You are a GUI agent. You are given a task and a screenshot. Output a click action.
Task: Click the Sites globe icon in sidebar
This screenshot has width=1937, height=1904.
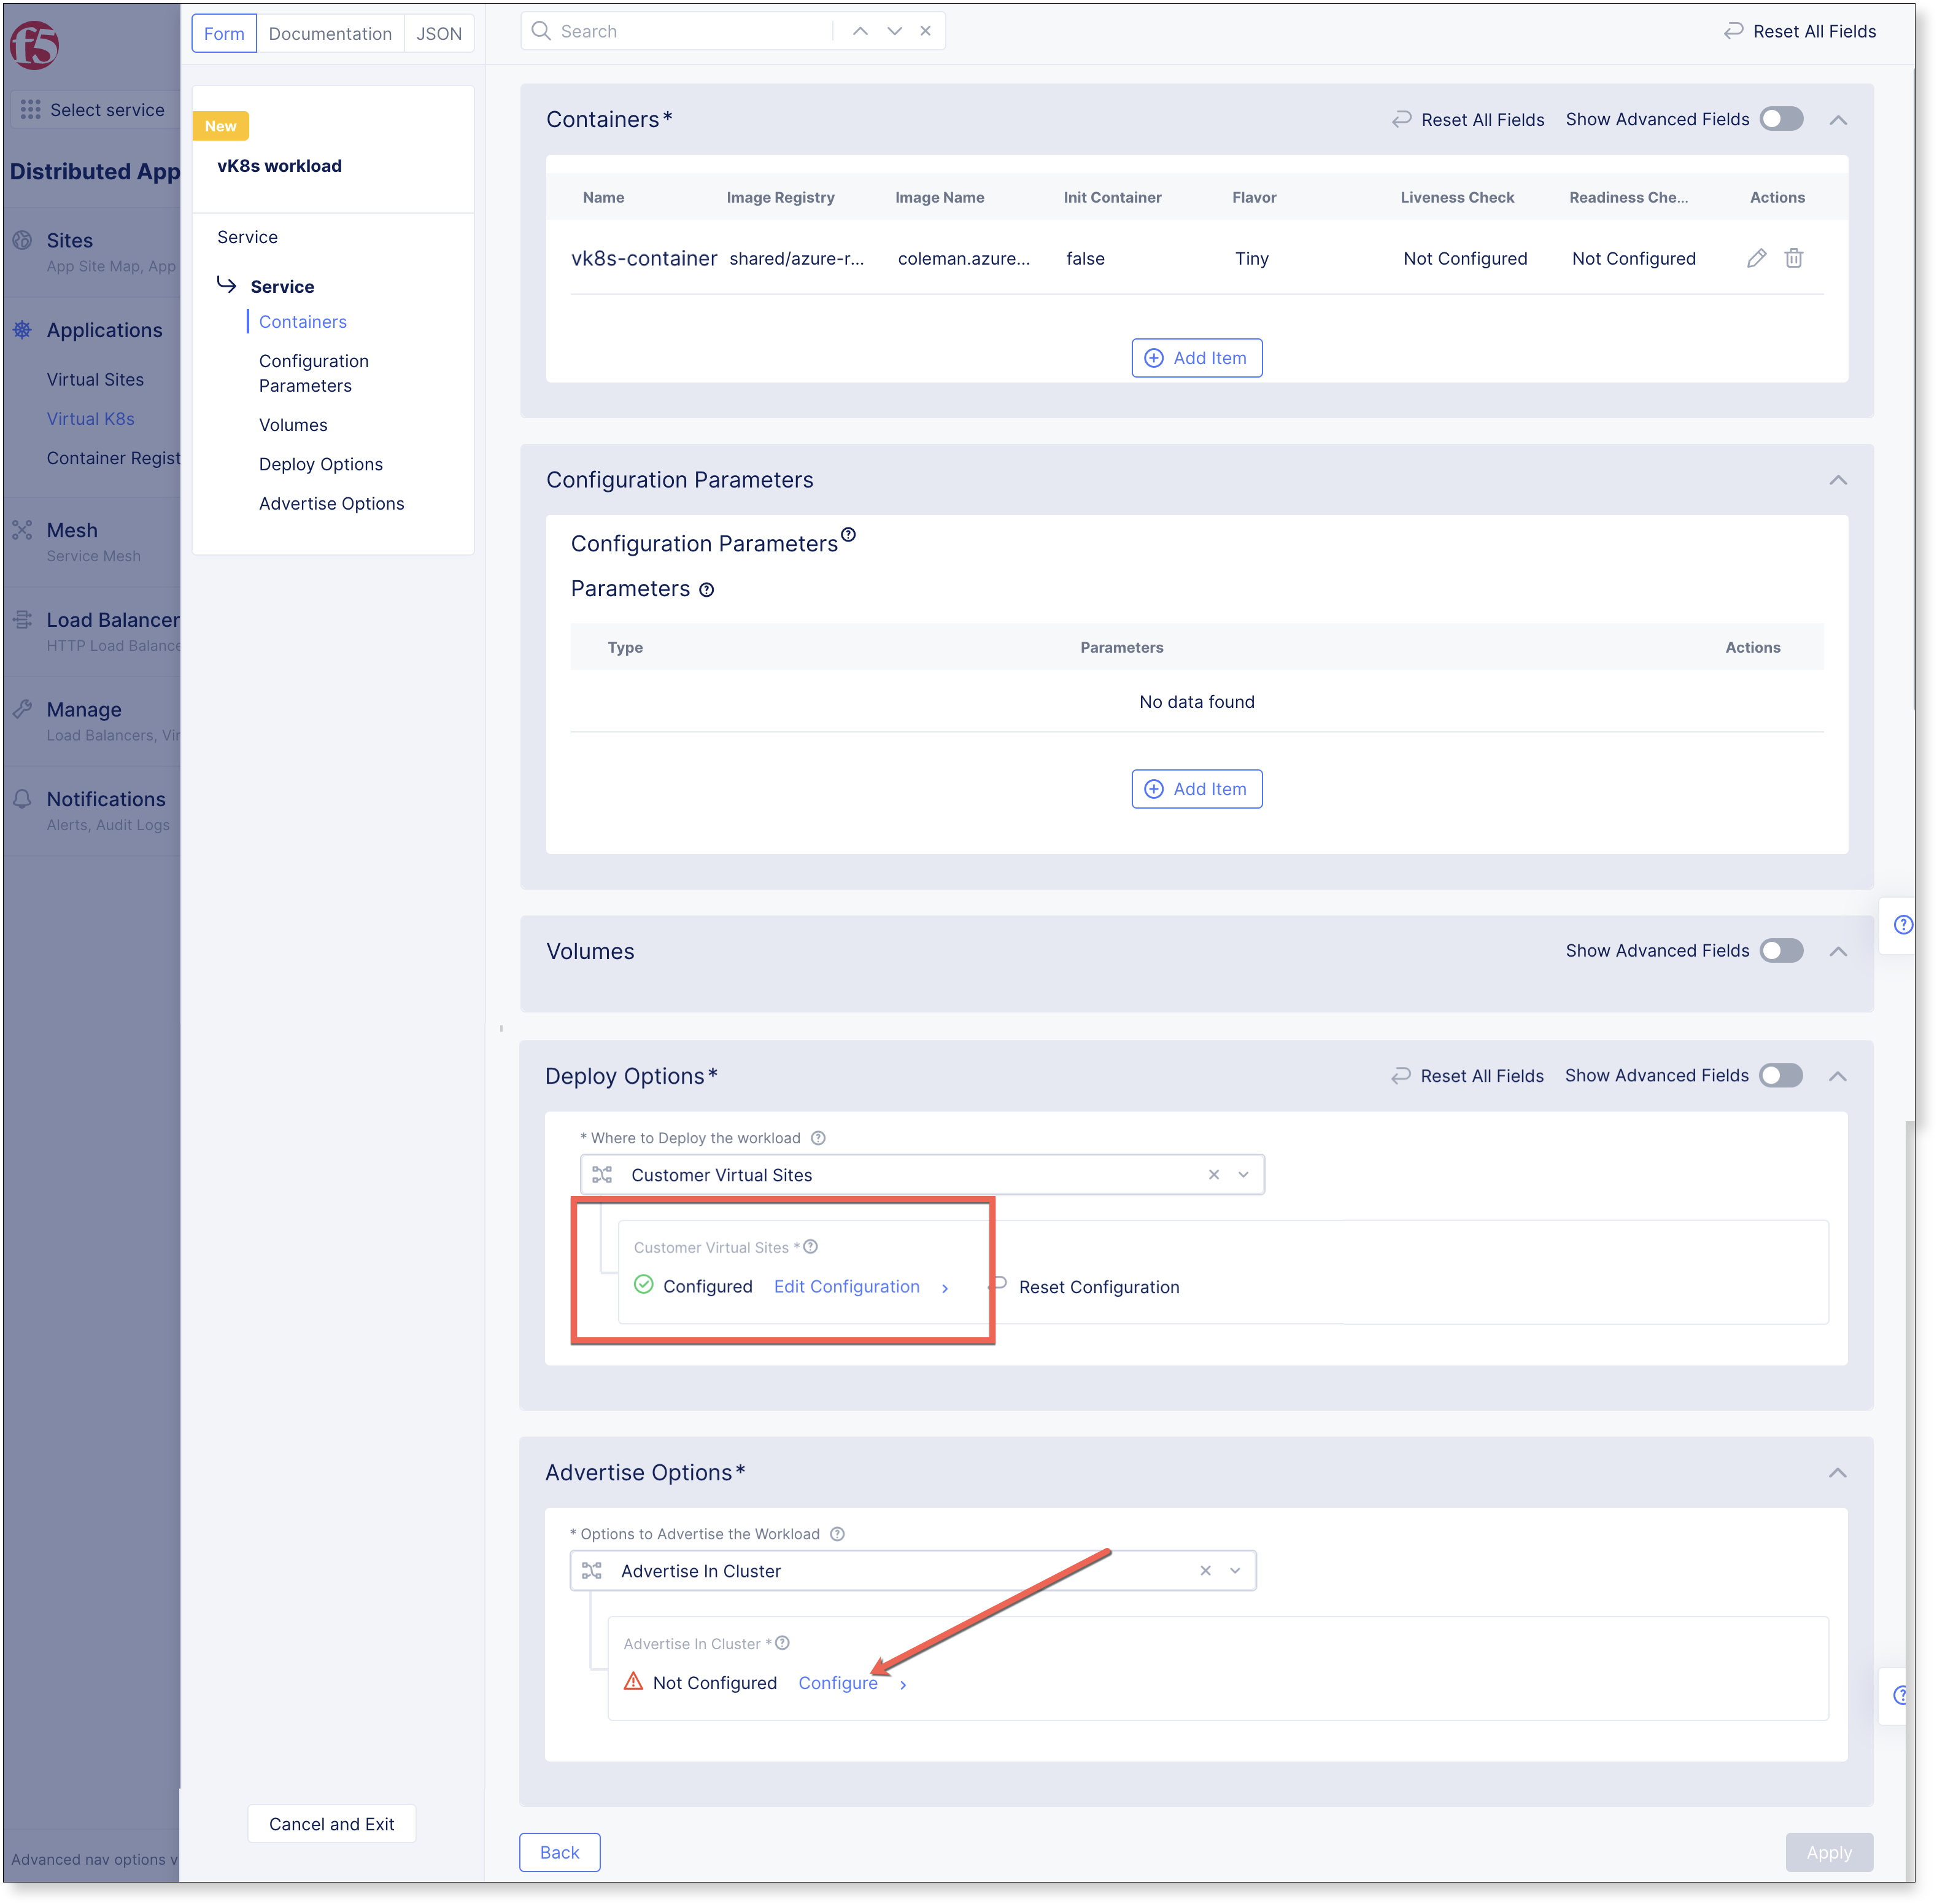[22, 240]
